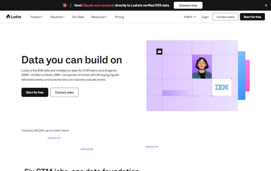The height and width of the screenshot is (171, 271).
Task: Dismiss the announcement banner with the X
Action: 266,5
